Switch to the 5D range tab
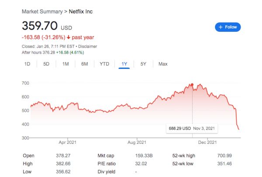The width and height of the screenshot is (262, 177). click(x=46, y=64)
